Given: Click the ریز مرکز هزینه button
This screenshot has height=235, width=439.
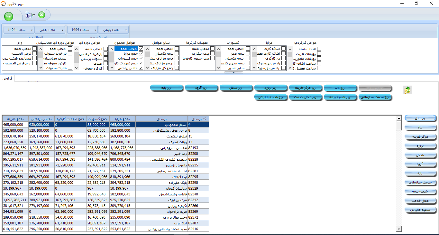Looking at the screenshot, I should pyautogui.click(x=306, y=88).
